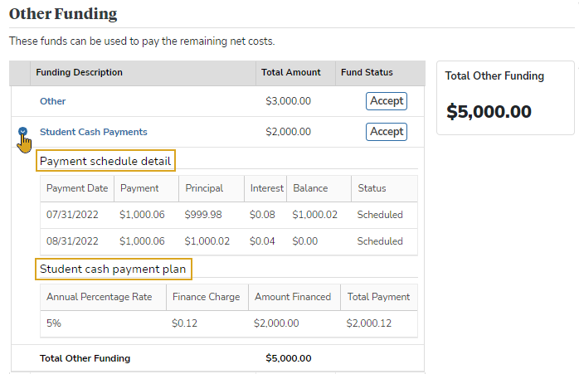Viewport: 579px width, 374px height.
Task: Click the $5,000.00 total in table footer
Action: coord(289,358)
